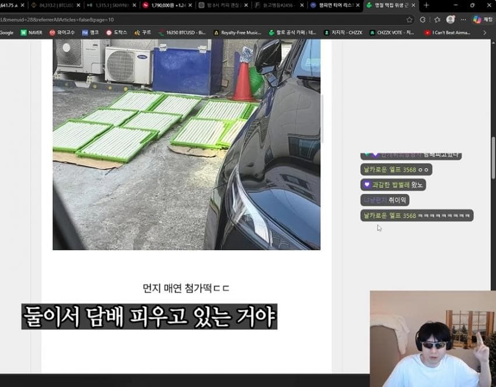Open the 공식 카페 bookmark
The height and width of the screenshot is (387, 496).
point(292,33)
